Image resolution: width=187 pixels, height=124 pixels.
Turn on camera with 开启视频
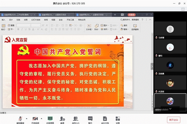34,119
